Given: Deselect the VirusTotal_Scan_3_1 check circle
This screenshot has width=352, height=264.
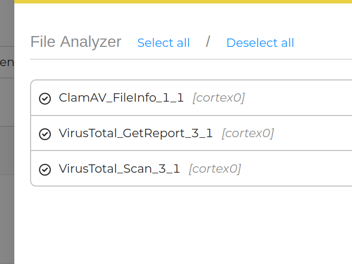Looking at the screenshot, I should pyautogui.click(x=45, y=169).
